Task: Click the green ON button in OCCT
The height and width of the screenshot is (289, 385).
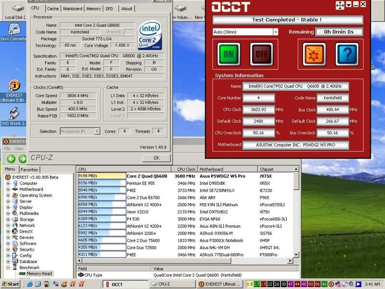Action: [229, 54]
